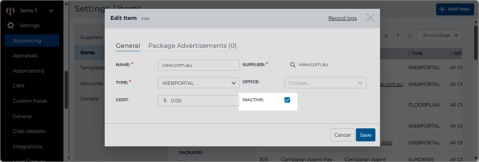The image size is (479, 162).
Task: Click the Add new button
Action: (455, 9)
